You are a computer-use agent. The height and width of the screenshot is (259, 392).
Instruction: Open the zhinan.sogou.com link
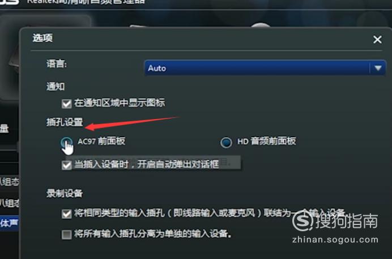click(335, 240)
